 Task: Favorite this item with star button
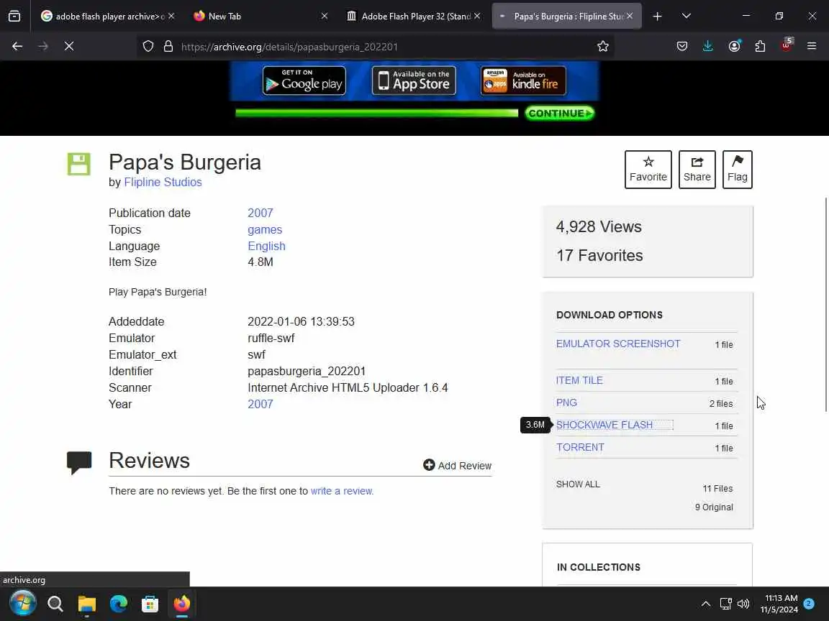coord(648,170)
